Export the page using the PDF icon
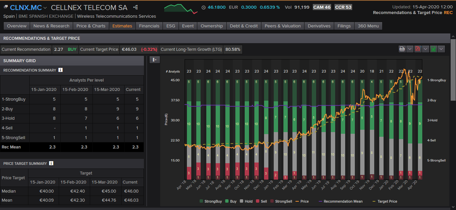Image resolution: width=456 pixels, height=210 pixels. click(x=418, y=49)
